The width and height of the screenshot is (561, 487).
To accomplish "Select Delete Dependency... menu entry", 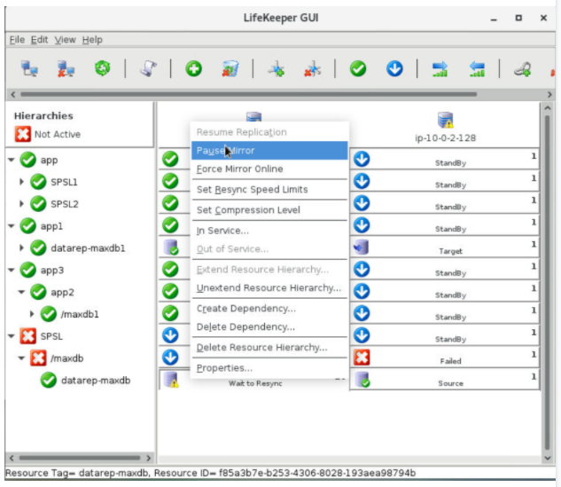I will tap(269, 327).
